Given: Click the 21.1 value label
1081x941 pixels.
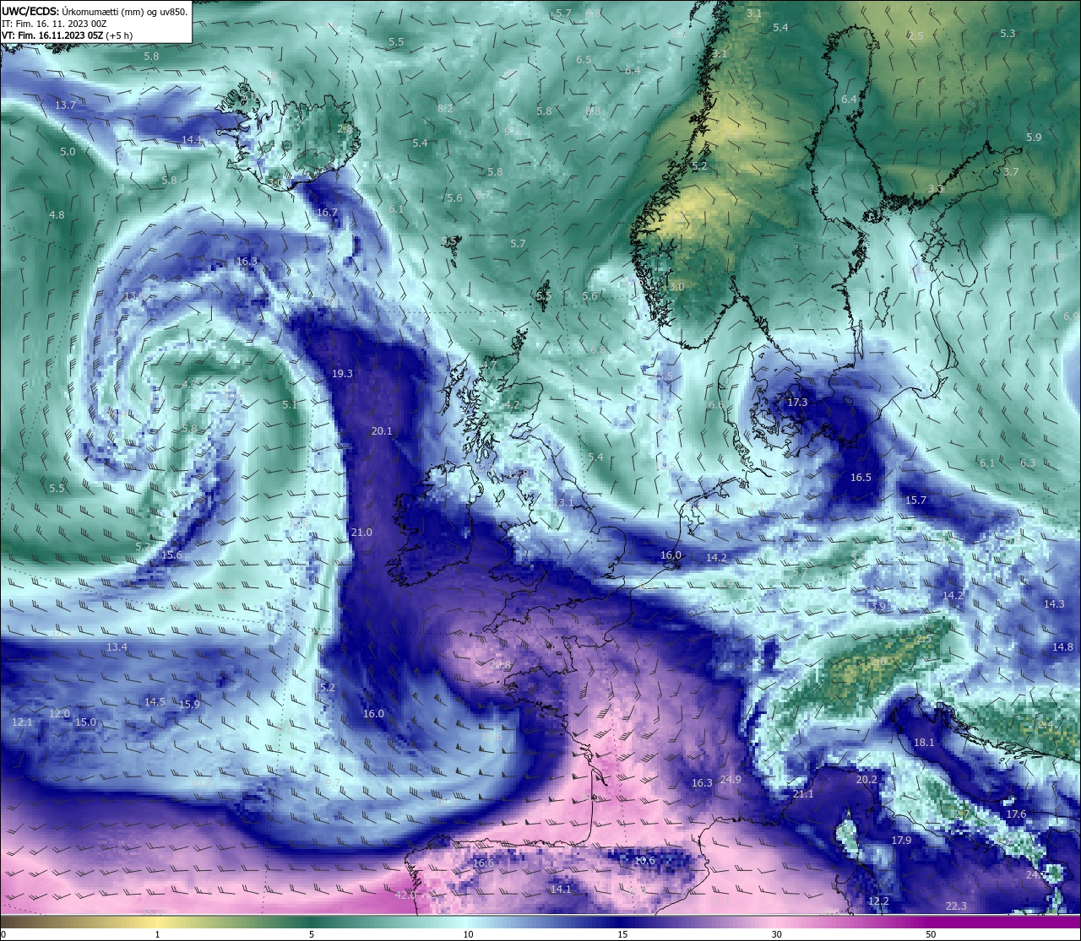Looking at the screenshot, I should [x=803, y=795].
